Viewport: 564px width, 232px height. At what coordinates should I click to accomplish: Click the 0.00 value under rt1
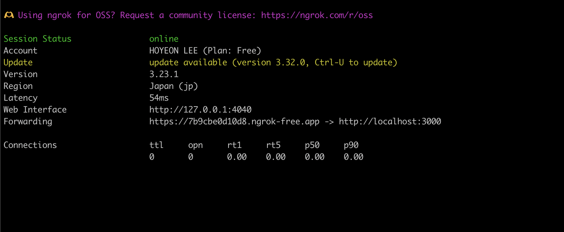tap(237, 157)
